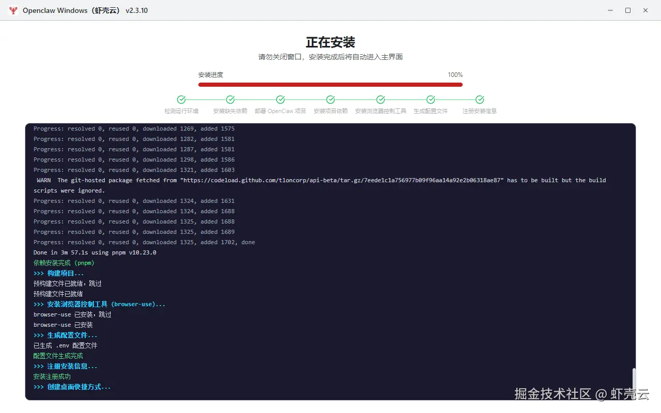Click the 安装进度 label
The width and height of the screenshot is (661, 413).
(211, 75)
